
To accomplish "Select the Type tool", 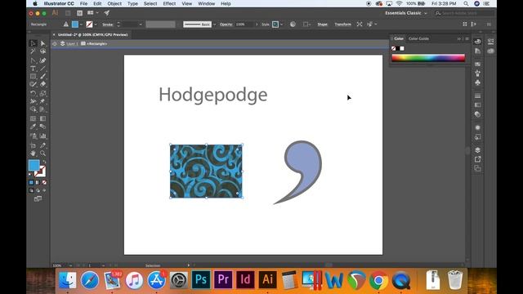I will (x=33, y=69).
